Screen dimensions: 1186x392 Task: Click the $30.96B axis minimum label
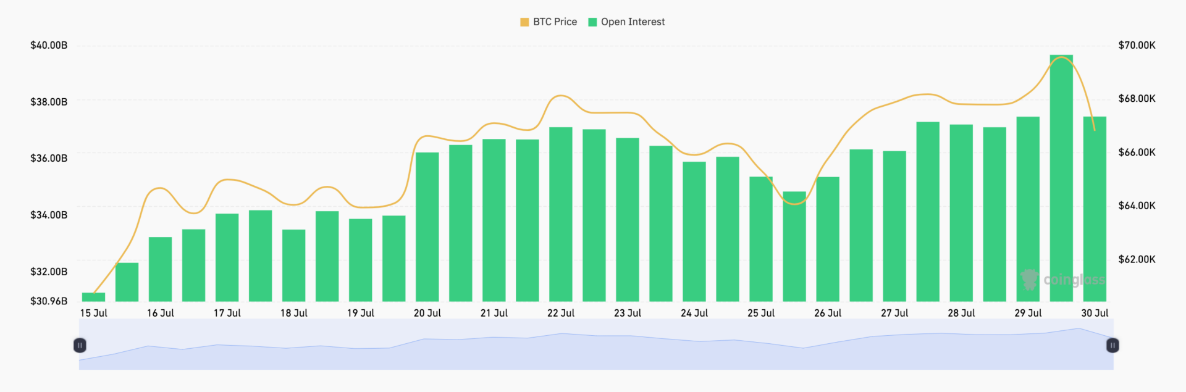[x=49, y=301]
